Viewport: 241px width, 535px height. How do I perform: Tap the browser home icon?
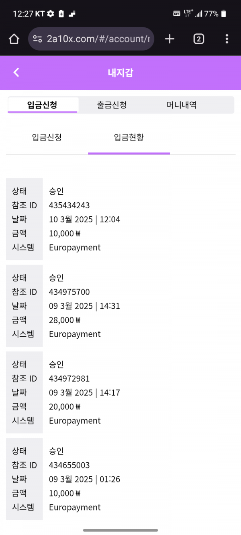point(14,39)
